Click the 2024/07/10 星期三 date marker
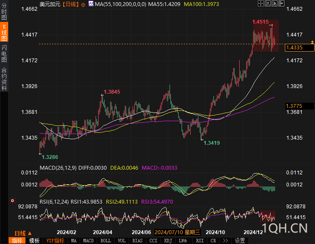This screenshot has height=244, width=315. [x=177, y=232]
